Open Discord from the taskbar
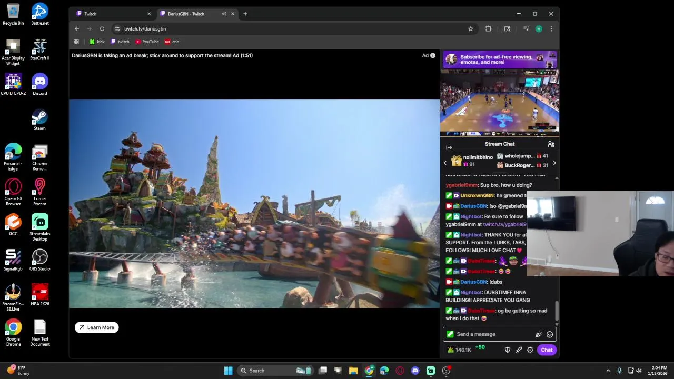This screenshot has height=379, width=674. coord(415,371)
